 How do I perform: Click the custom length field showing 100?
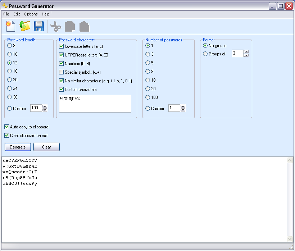(x=36, y=108)
